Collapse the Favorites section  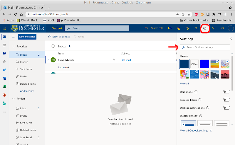tap(13, 47)
